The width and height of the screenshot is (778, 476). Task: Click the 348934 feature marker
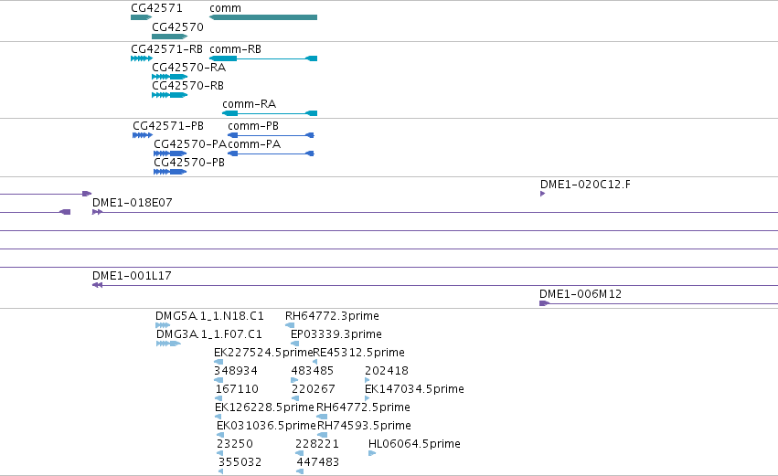pos(218,381)
